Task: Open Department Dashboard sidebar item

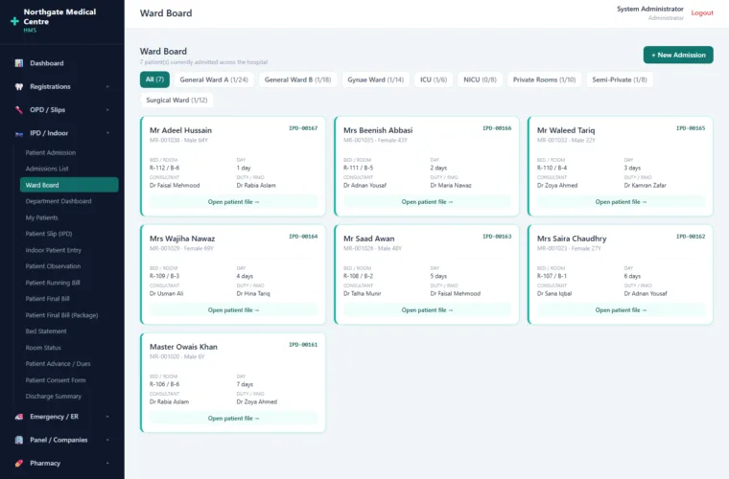Action: [x=69, y=201]
